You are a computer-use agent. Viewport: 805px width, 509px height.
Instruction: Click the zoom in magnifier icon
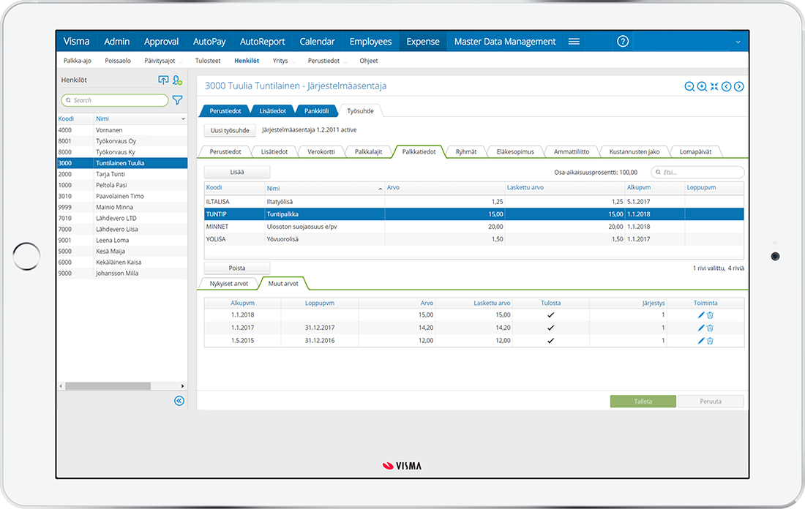click(x=703, y=86)
